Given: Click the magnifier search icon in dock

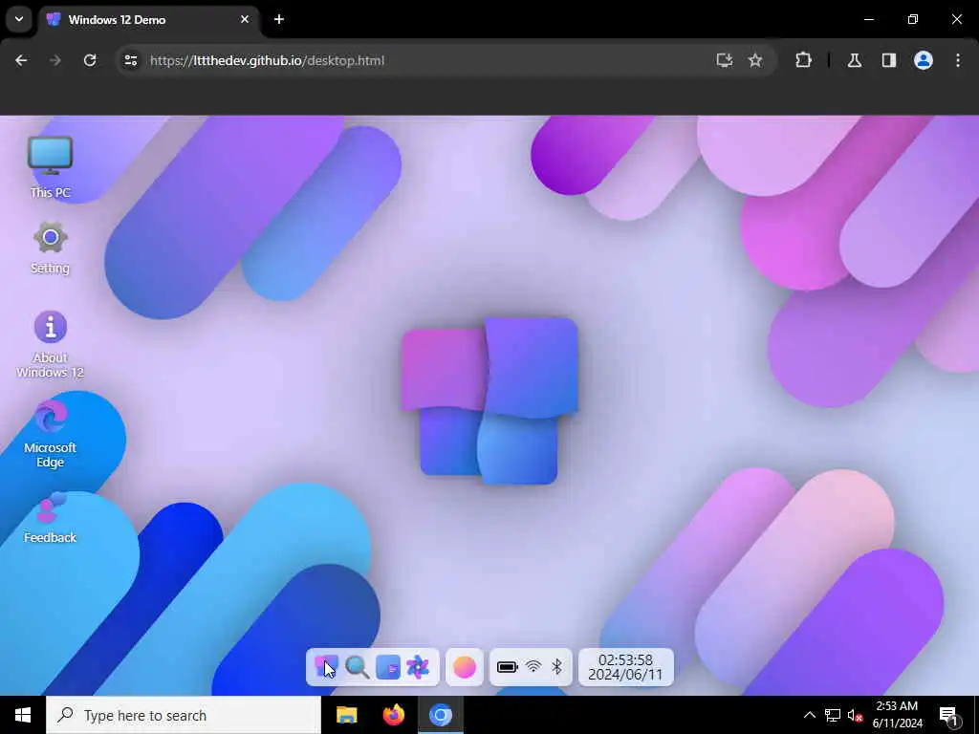Looking at the screenshot, I should click(358, 667).
